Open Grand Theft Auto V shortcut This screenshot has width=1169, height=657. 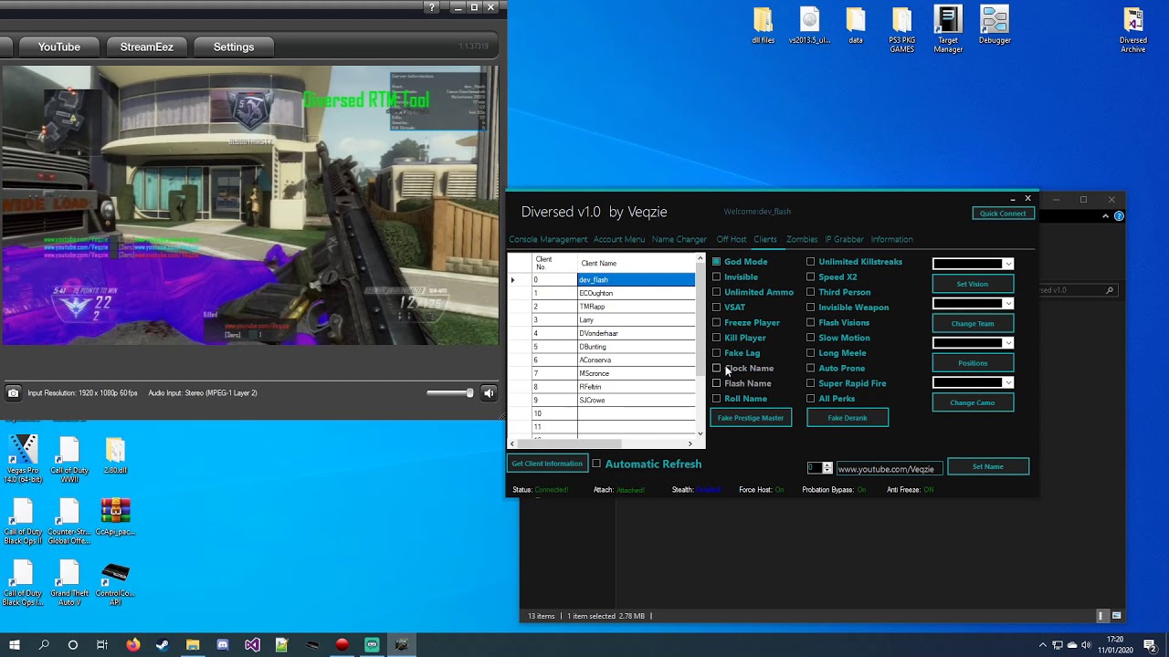tap(69, 582)
